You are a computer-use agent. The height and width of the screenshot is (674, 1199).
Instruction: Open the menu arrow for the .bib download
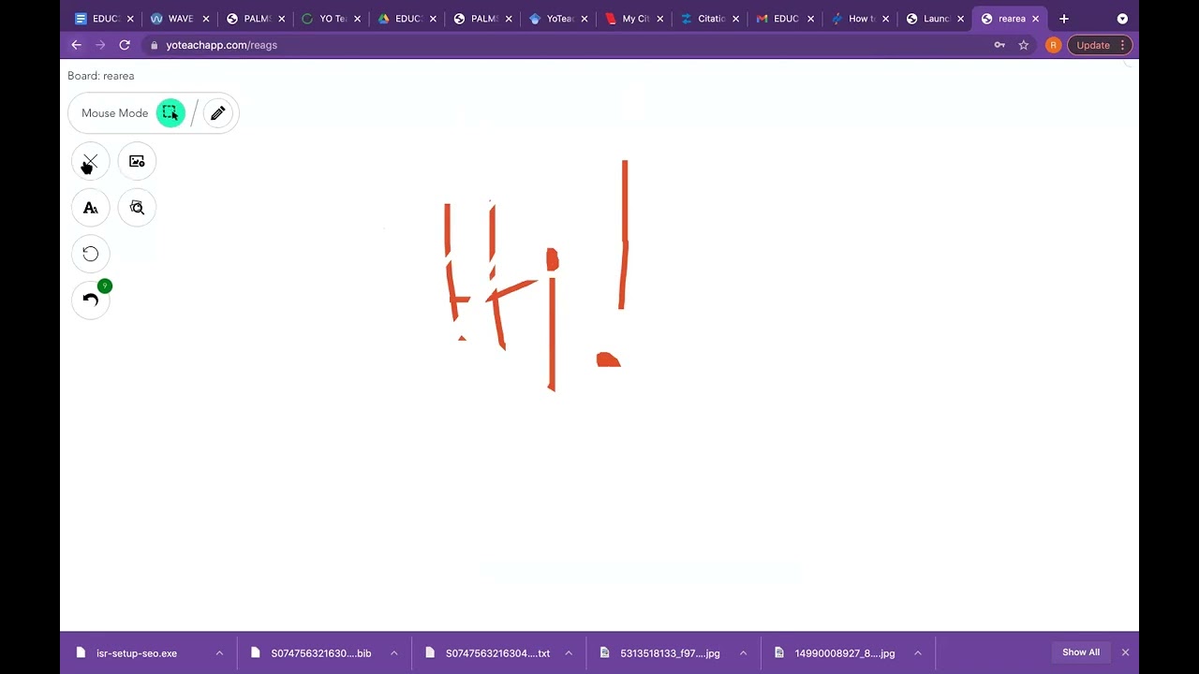click(393, 653)
